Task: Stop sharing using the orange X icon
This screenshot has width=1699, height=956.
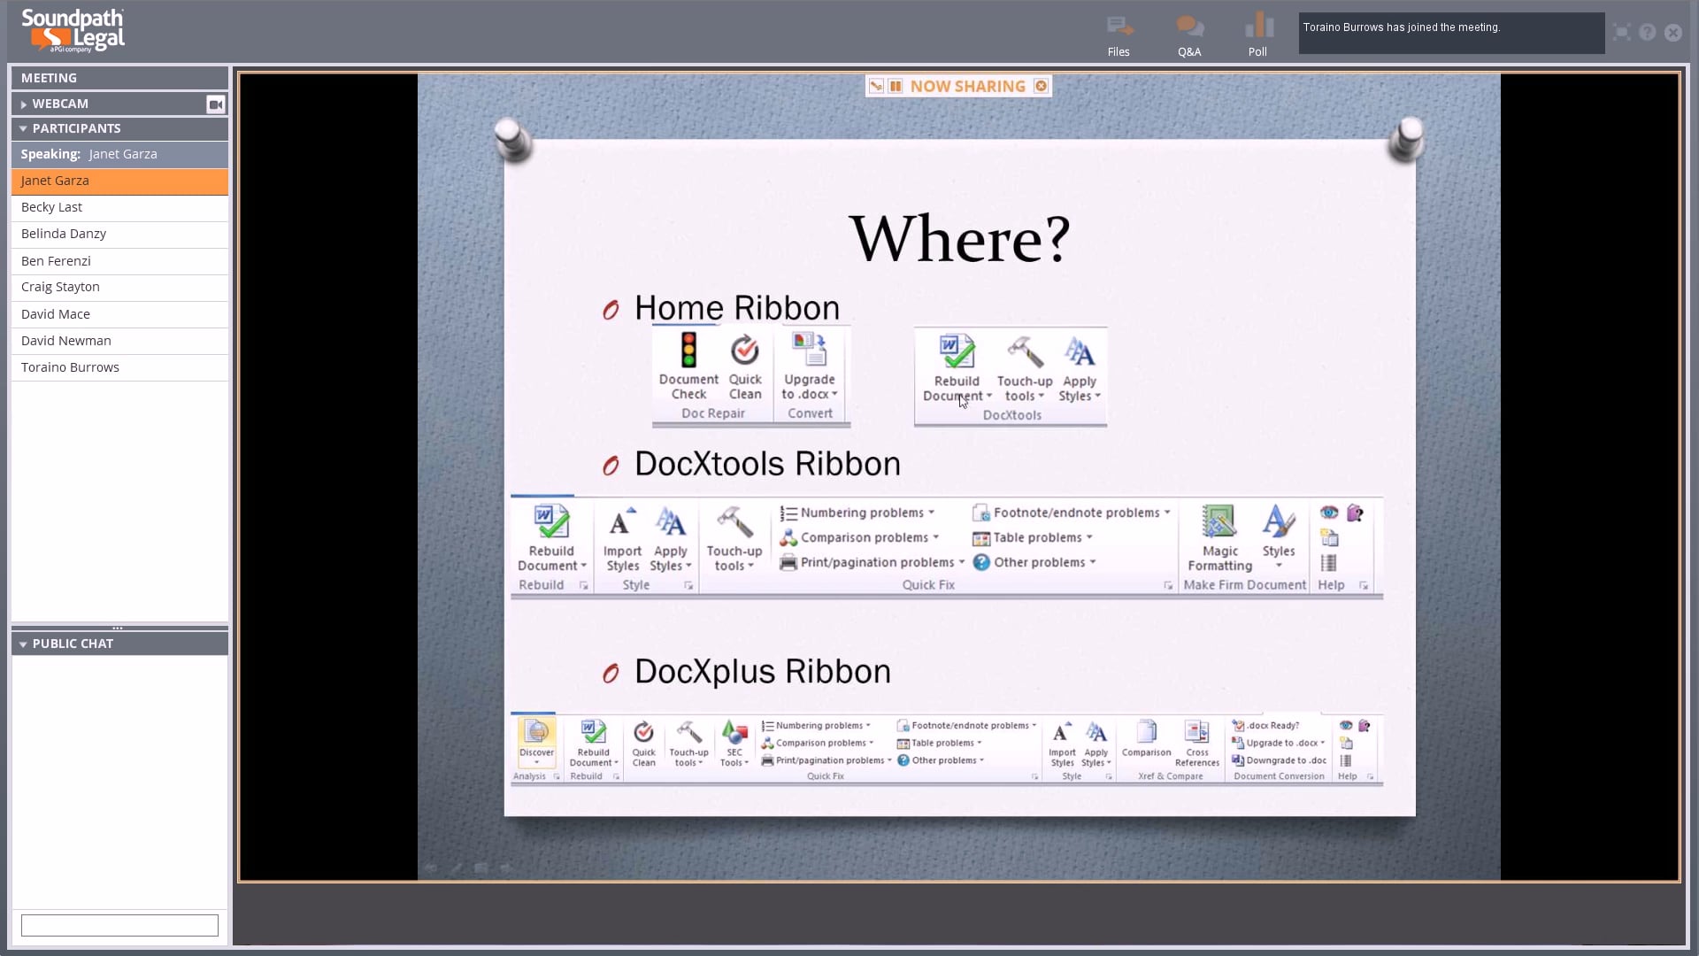Action: (x=1040, y=86)
